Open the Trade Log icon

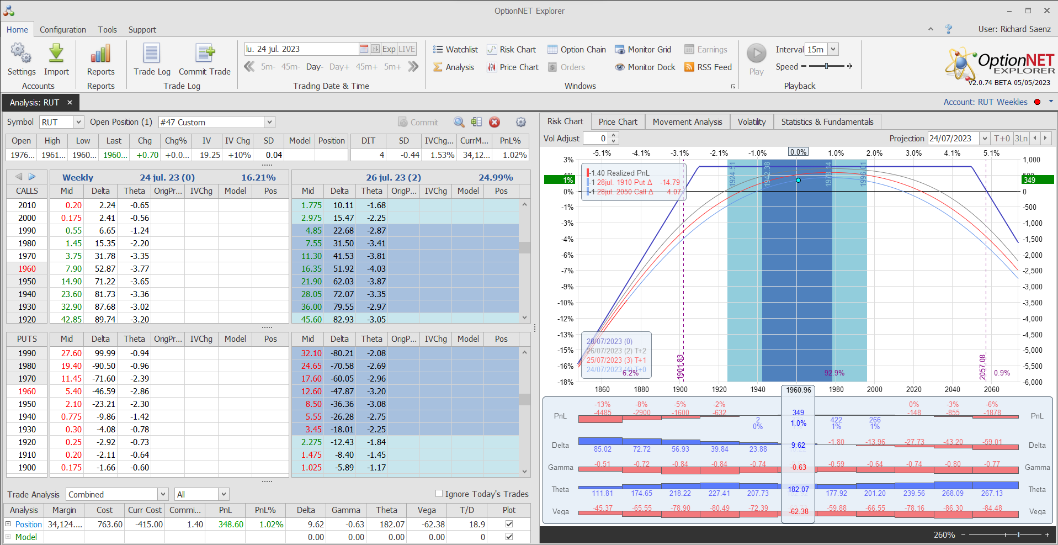152,54
